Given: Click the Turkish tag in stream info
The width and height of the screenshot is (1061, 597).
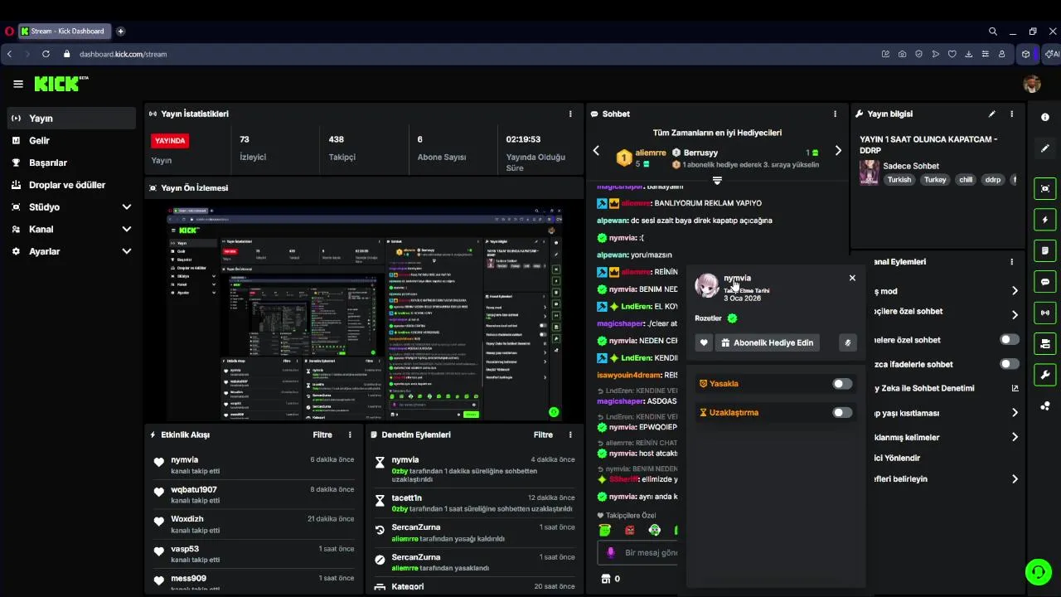Looking at the screenshot, I should [x=899, y=180].
